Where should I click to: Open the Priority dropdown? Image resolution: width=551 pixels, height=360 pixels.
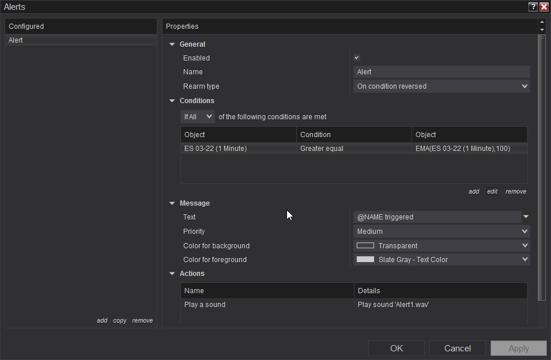point(441,232)
